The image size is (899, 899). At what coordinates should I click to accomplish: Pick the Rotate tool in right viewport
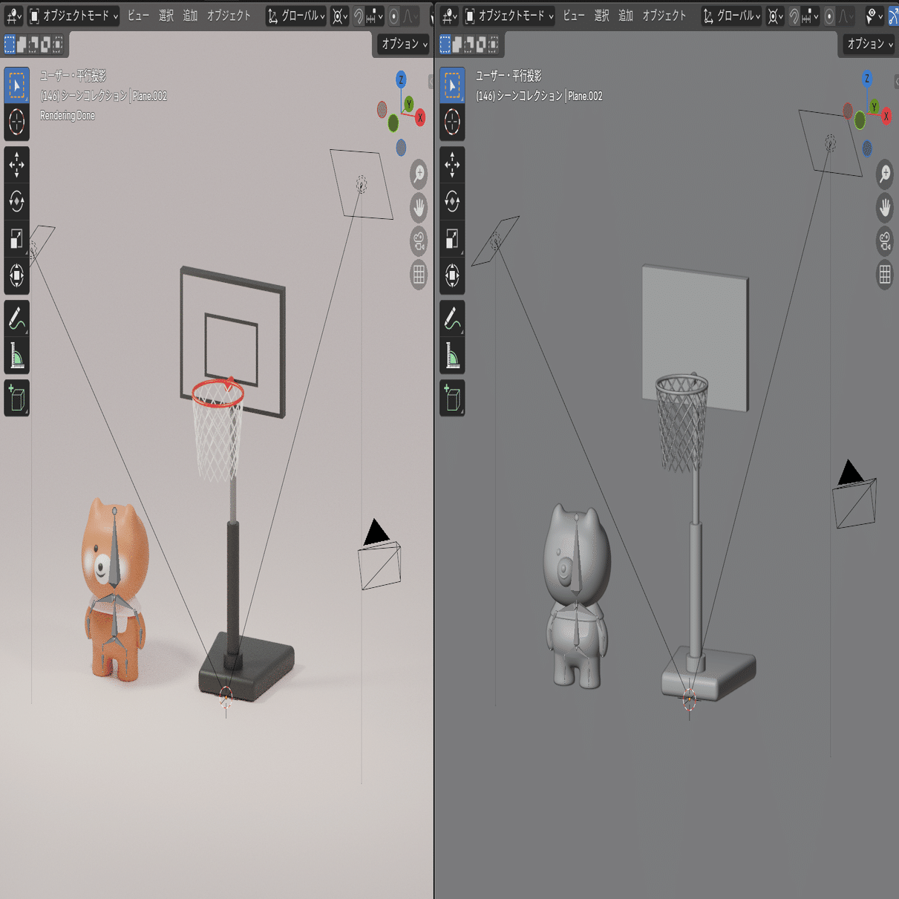click(x=452, y=202)
